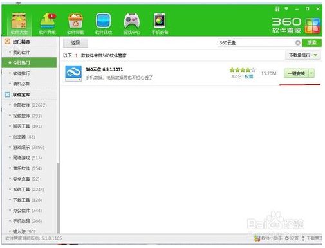
Task: Click the 15.20M file size text
Action: click(x=268, y=73)
